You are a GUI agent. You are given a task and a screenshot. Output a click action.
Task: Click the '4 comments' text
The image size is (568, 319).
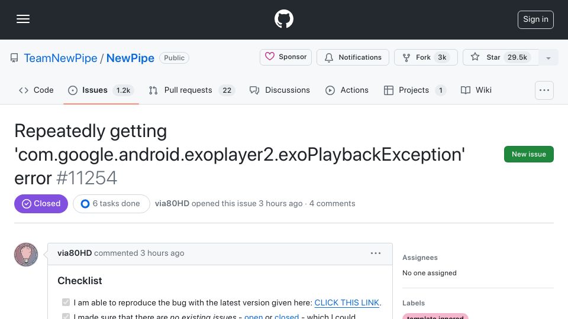point(332,204)
